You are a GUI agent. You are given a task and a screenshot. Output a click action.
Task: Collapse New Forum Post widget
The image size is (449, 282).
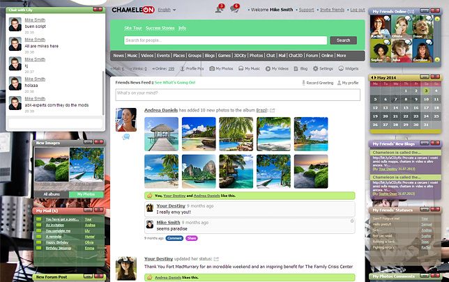coord(88,276)
